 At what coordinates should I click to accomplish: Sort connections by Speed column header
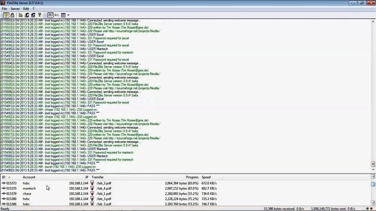point(206,177)
